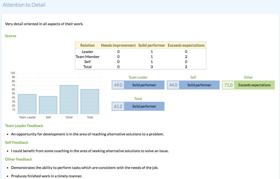Select the 'Produces finished work' feedback comment

coord(47,176)
